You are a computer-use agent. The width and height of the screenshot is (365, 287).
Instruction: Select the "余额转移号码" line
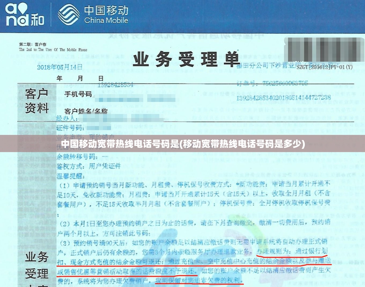[82, 157]
